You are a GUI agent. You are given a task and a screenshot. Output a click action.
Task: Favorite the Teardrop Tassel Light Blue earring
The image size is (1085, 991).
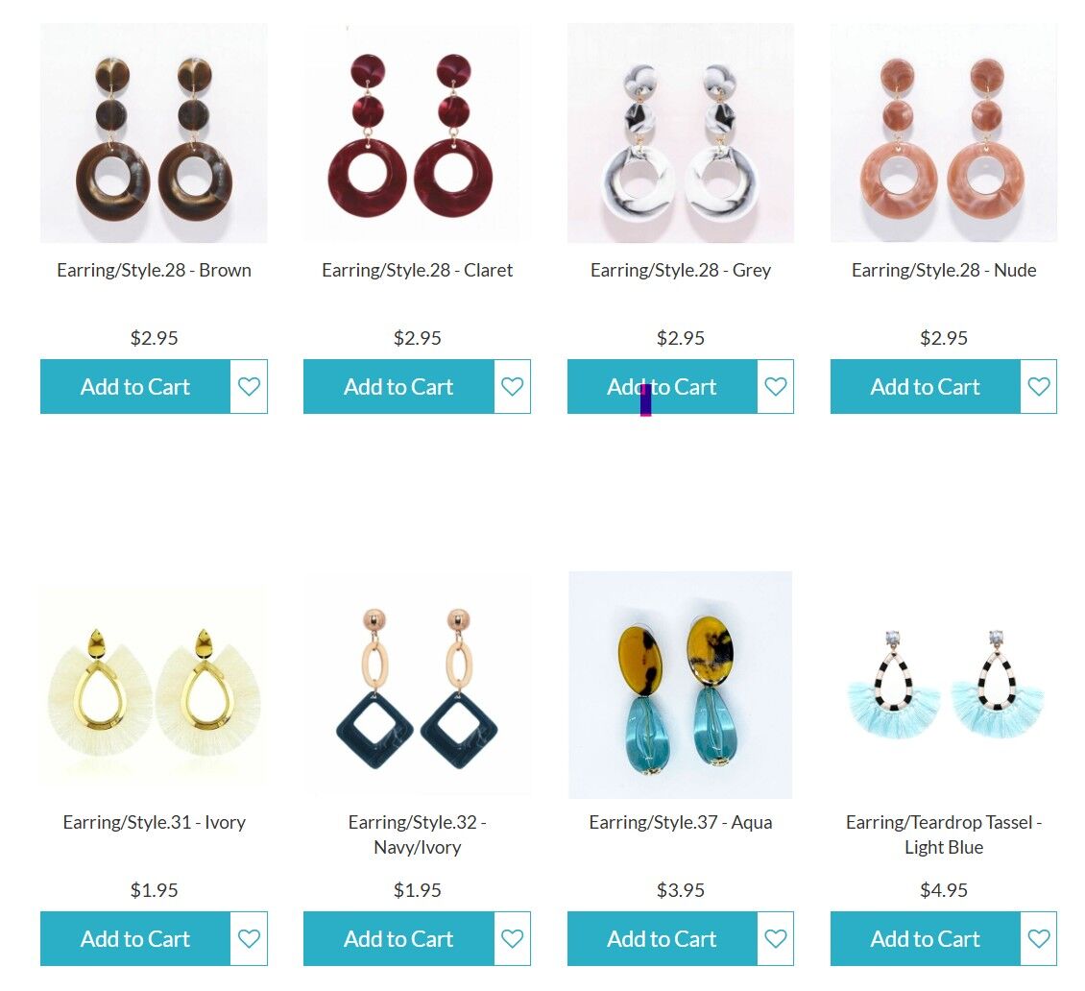(1039, 938)
